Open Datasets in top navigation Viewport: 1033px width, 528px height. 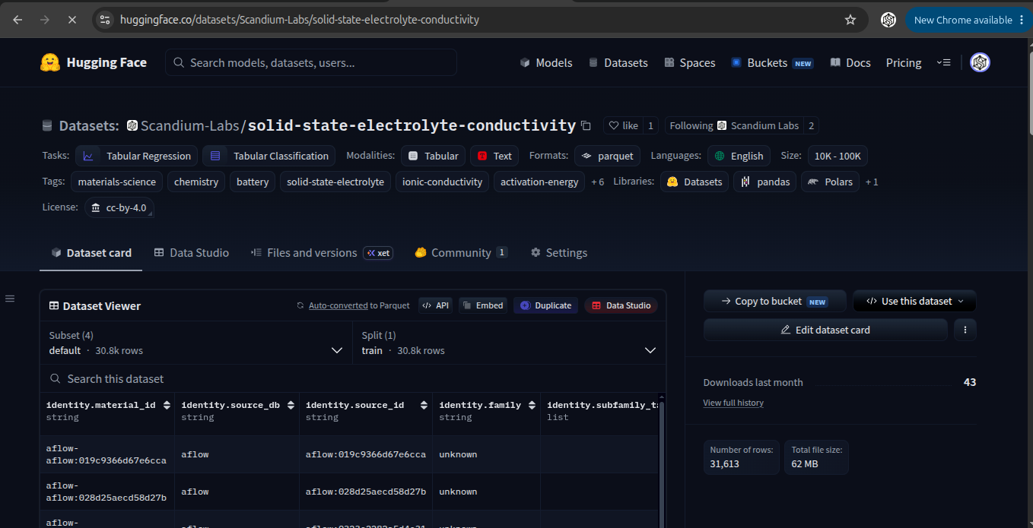click(618, 62)
